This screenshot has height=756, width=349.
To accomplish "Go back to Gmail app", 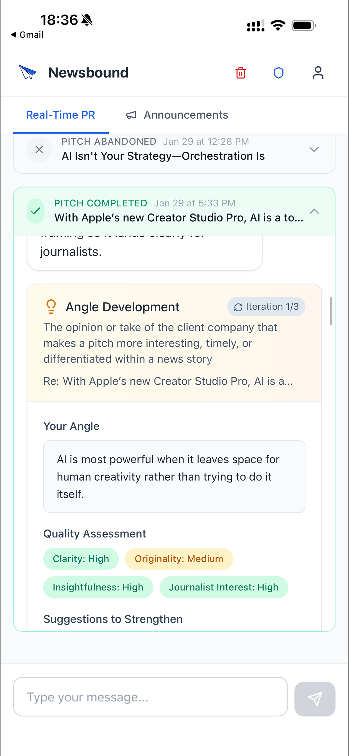I will pyautogui.click(x=27, y=35).
